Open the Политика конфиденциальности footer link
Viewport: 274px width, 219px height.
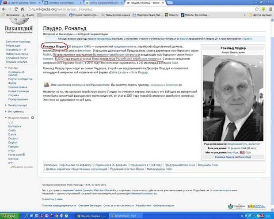click(x=59, y=206)
